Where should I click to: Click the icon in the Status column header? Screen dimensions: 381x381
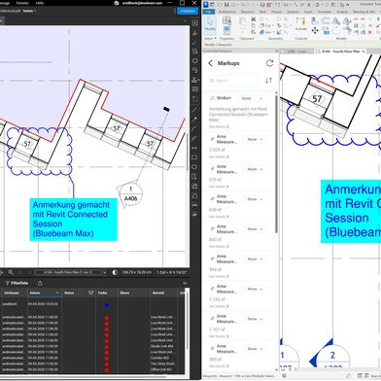pyautogui.click(x=90, y=293)
